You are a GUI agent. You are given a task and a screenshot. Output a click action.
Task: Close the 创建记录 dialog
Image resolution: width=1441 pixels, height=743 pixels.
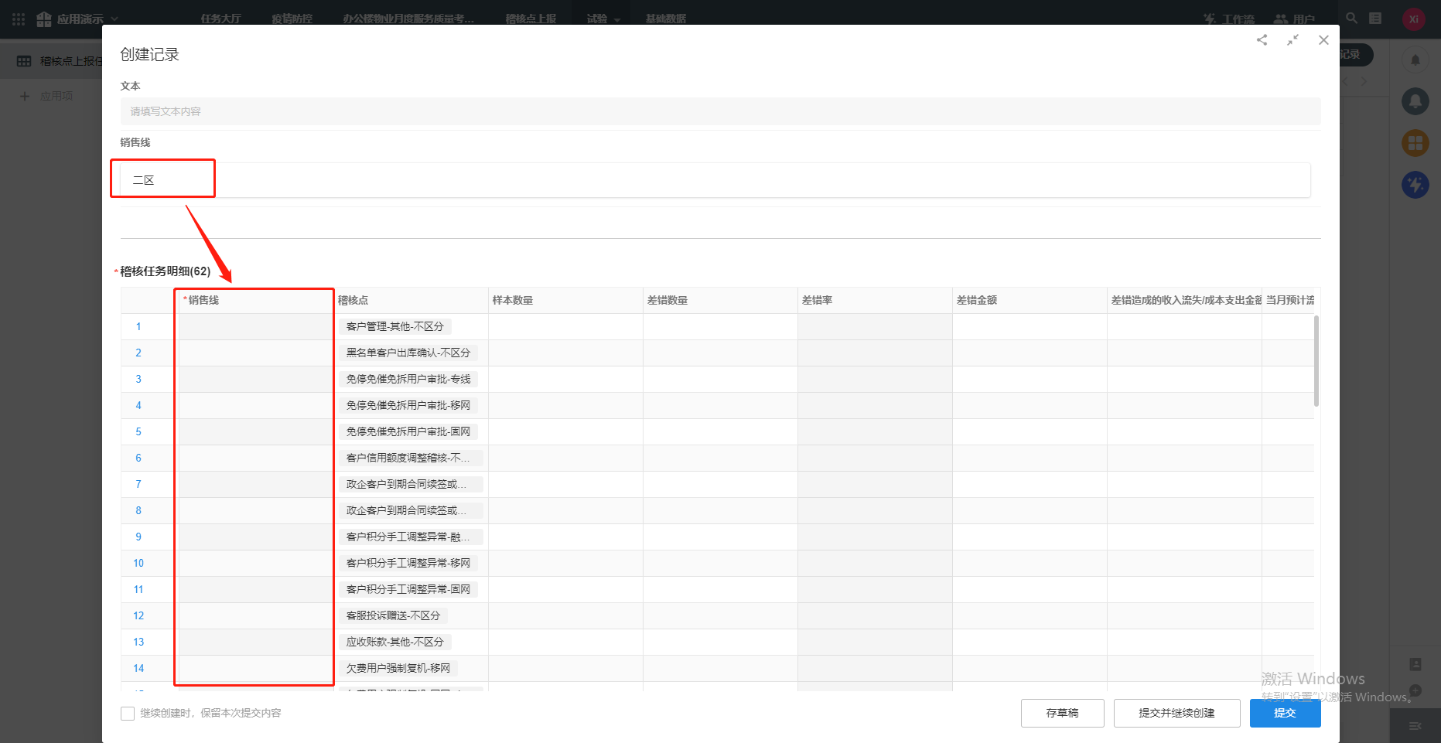tap(1323, 40)
